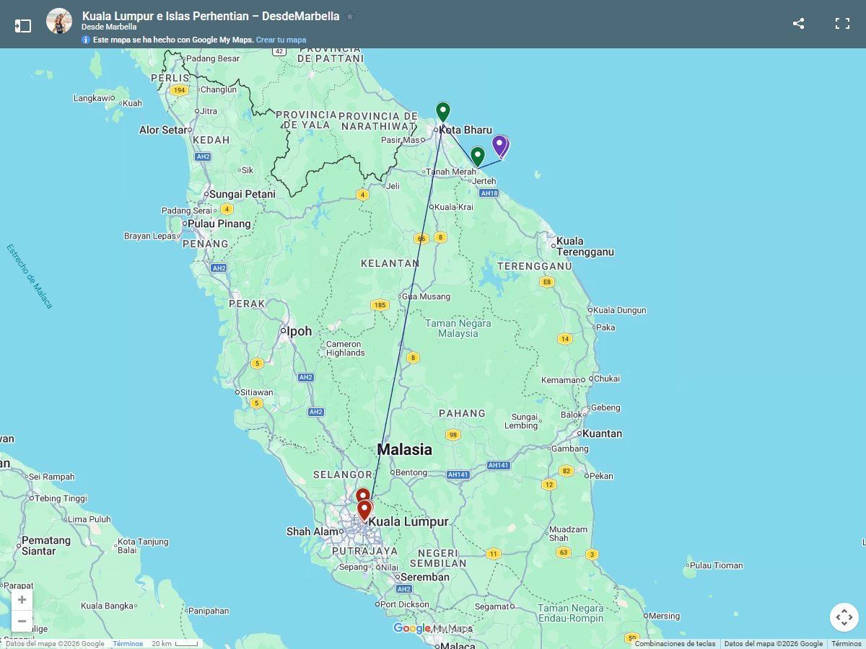Zoom out with the minus button
This screenshot has height=649, width=866.
coord(22,621)
